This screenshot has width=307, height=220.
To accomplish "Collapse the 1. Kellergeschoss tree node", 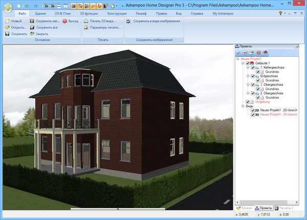I will tap(247, 67).
